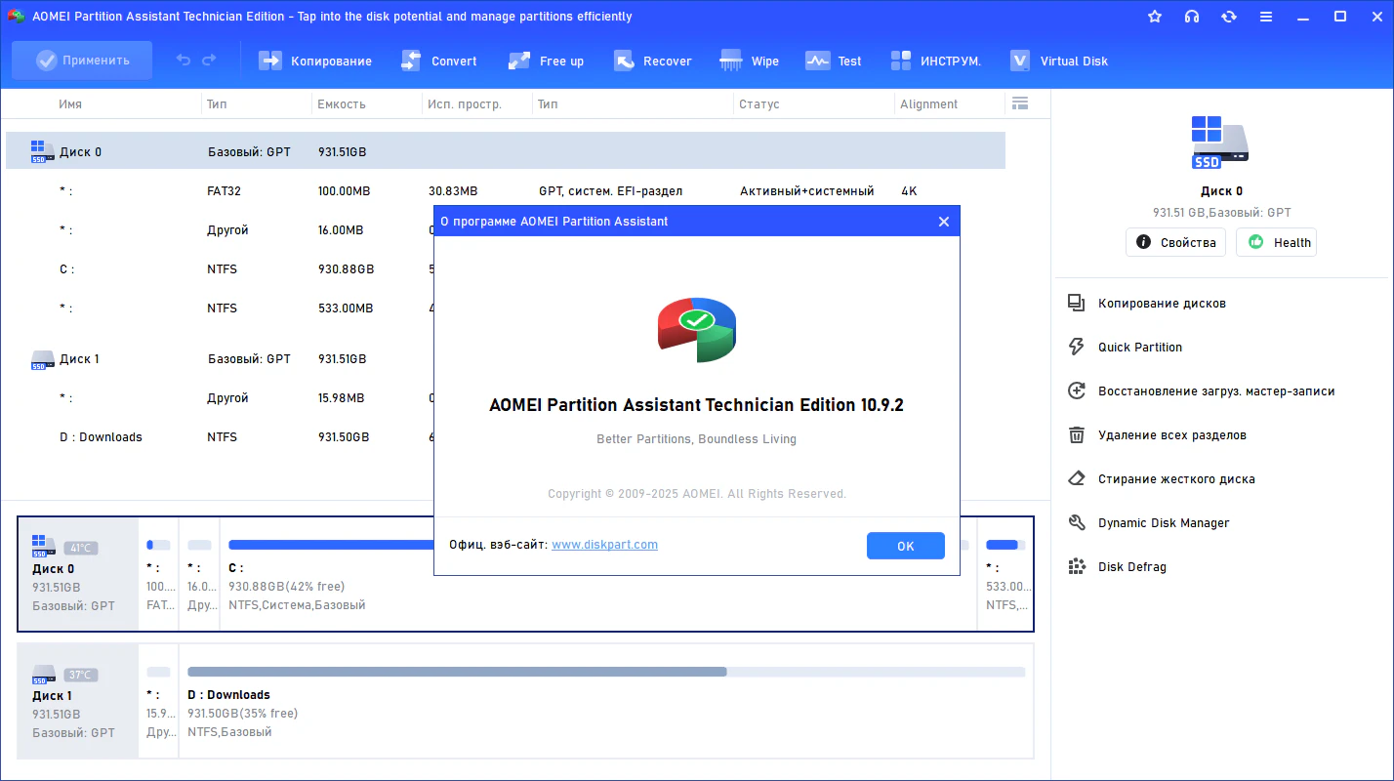Open column settings list icon
This screenshot has height=781, width=1394.
[1020, 103]
